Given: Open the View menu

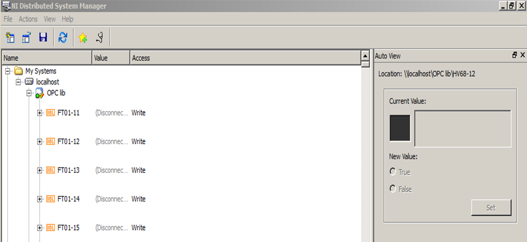Looking at the screenshot, I should point(50,19).
